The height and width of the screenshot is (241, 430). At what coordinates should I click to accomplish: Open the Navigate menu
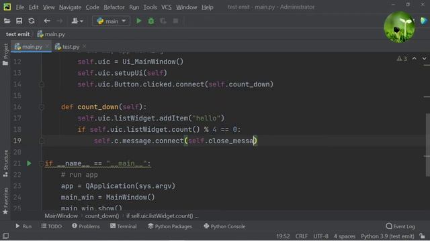[70, 7]
